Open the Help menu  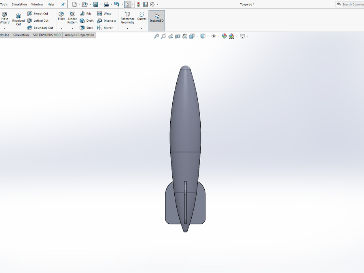[x=51, y=4]
